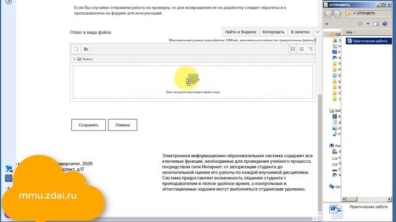Click the Explorer change view icon
Image resolution: width=396 pixels, height=222 pixels.
click(360, 23)
